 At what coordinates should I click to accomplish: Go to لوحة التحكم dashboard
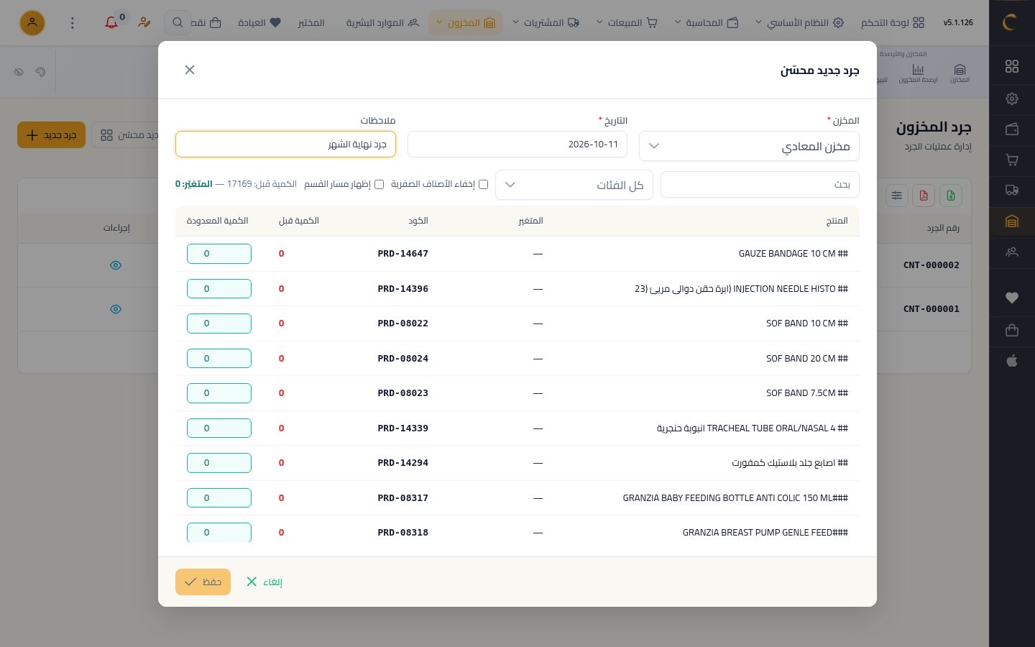[893, 23]
